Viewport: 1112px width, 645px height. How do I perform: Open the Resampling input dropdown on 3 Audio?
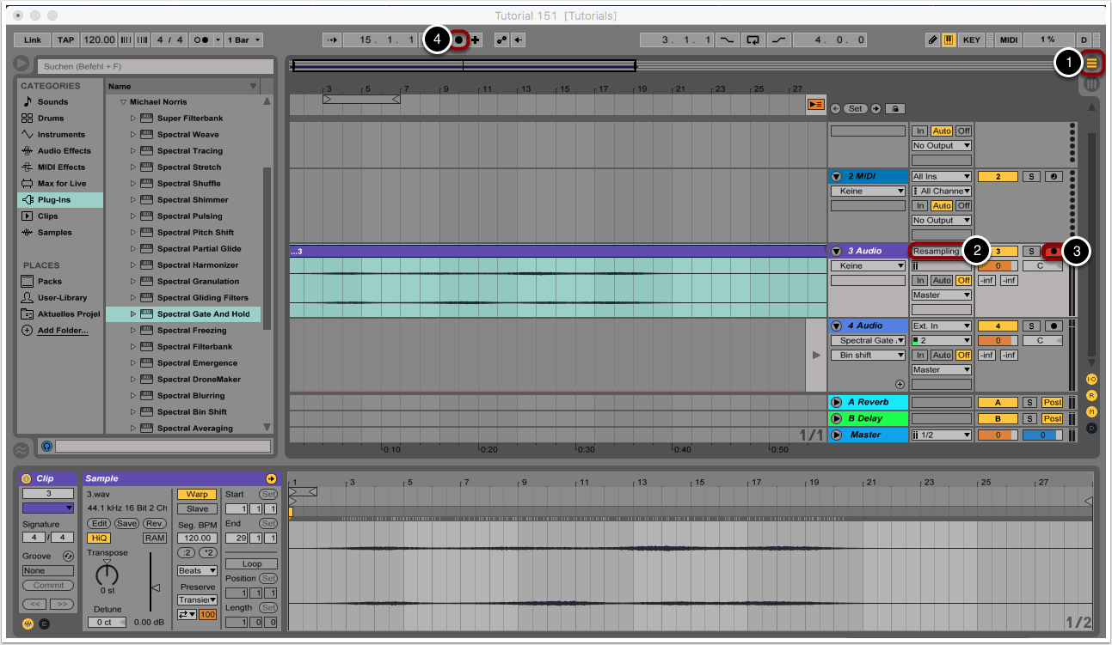click(939, 252)
